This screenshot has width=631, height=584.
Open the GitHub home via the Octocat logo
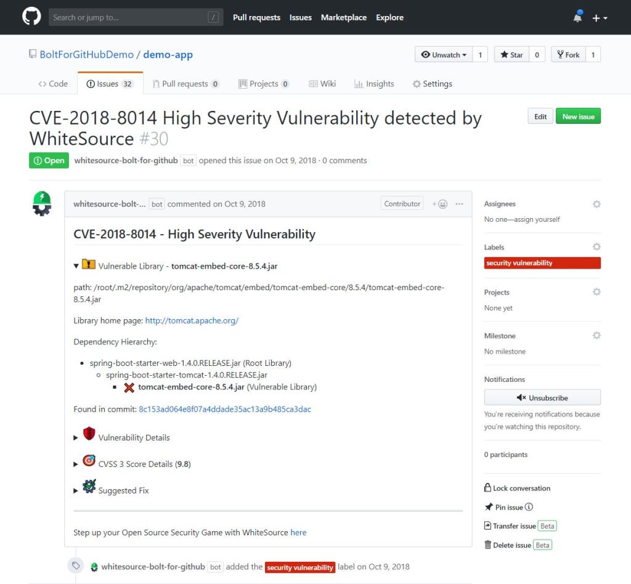[29, 17]
